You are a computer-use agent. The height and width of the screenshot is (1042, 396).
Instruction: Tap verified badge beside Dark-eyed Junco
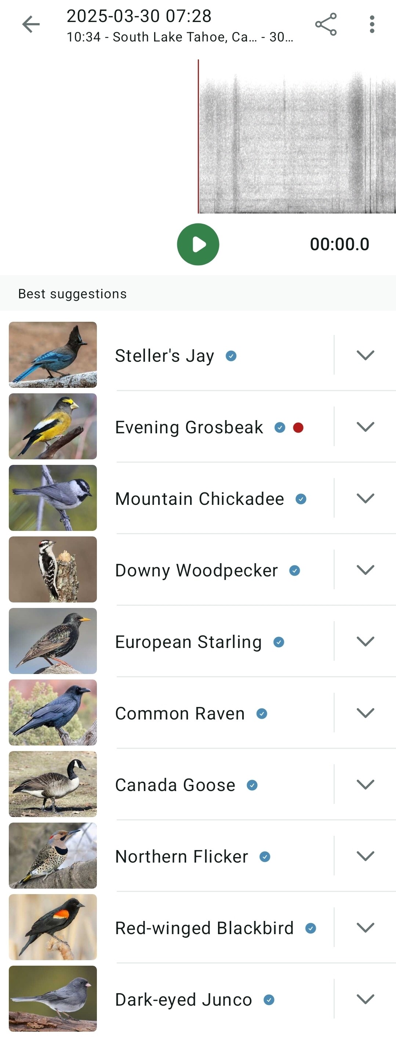269,1000
